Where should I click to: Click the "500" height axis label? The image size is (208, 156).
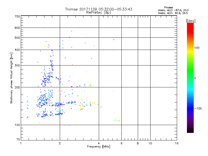click(x=17, y=38)
